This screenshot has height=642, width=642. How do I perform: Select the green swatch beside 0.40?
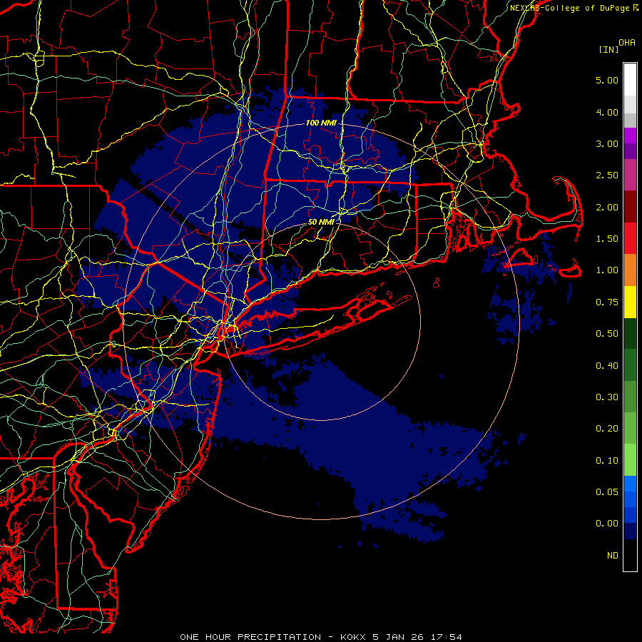[x=630, y=365]
